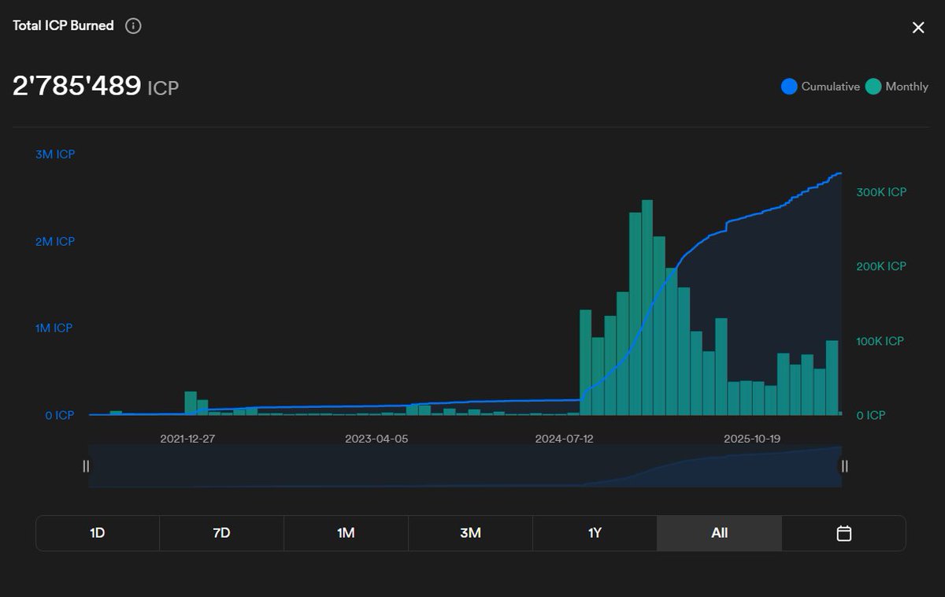Click the mini overview chart navigator
Viewport: 945px width, 597px height.
(465, 466)
